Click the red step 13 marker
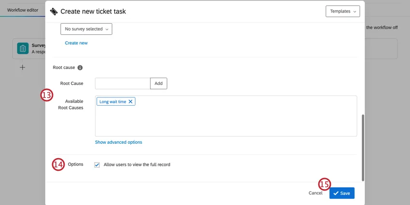The image size is (410, 205). (46, 96)
